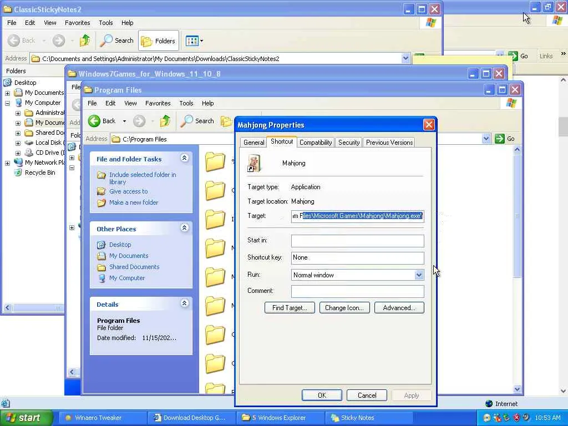568x426 pixels.
Task: Open address dropdown in Program Files window
Action: pos(486,139)
